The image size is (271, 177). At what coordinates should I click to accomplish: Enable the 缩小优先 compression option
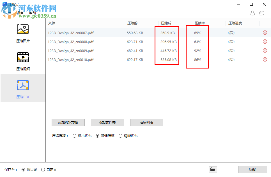75,136
